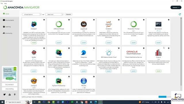Viewport: 184px width, 104px height.
Task: Open the Documentation link button
Action: coord(9,85)
